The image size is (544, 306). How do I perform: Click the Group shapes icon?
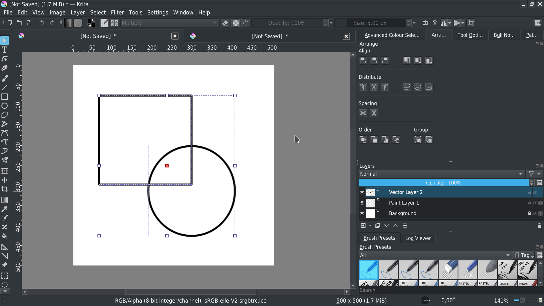click(x=418, y=139)
